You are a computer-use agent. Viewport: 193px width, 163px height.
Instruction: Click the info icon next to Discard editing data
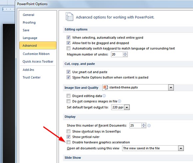point(104,96)
